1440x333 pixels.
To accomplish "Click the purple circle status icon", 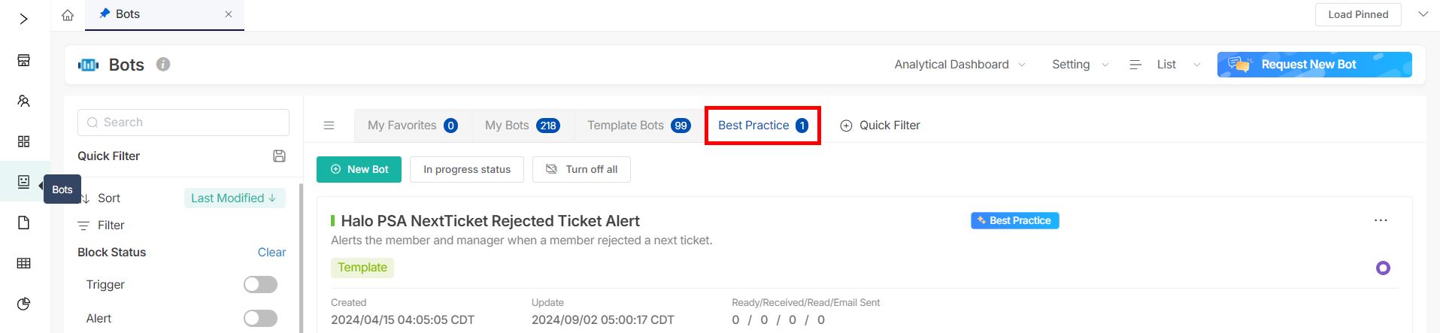I will (x=1383, y=268).
